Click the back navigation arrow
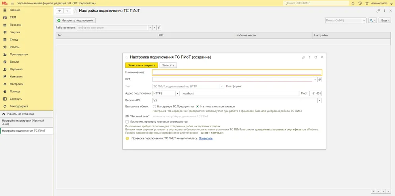 (60, 11)
